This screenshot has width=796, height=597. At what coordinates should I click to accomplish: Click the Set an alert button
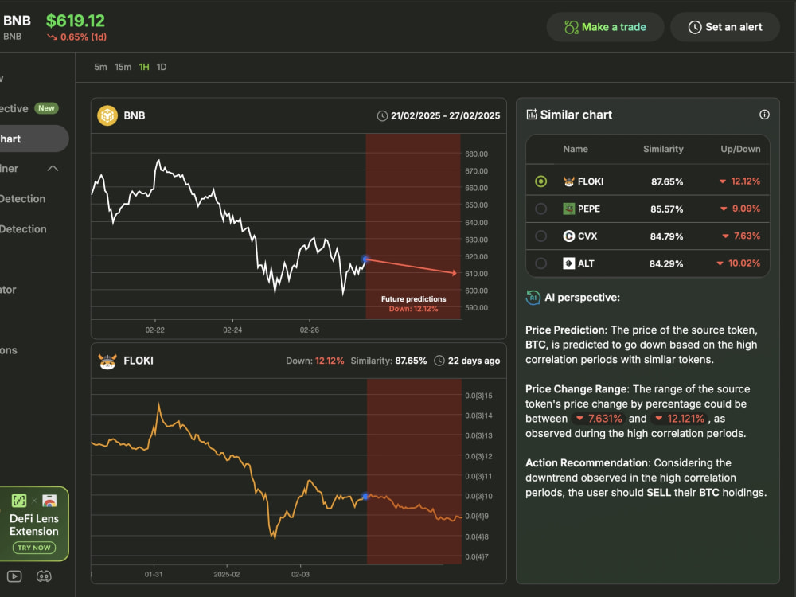[x=725, y=27]
